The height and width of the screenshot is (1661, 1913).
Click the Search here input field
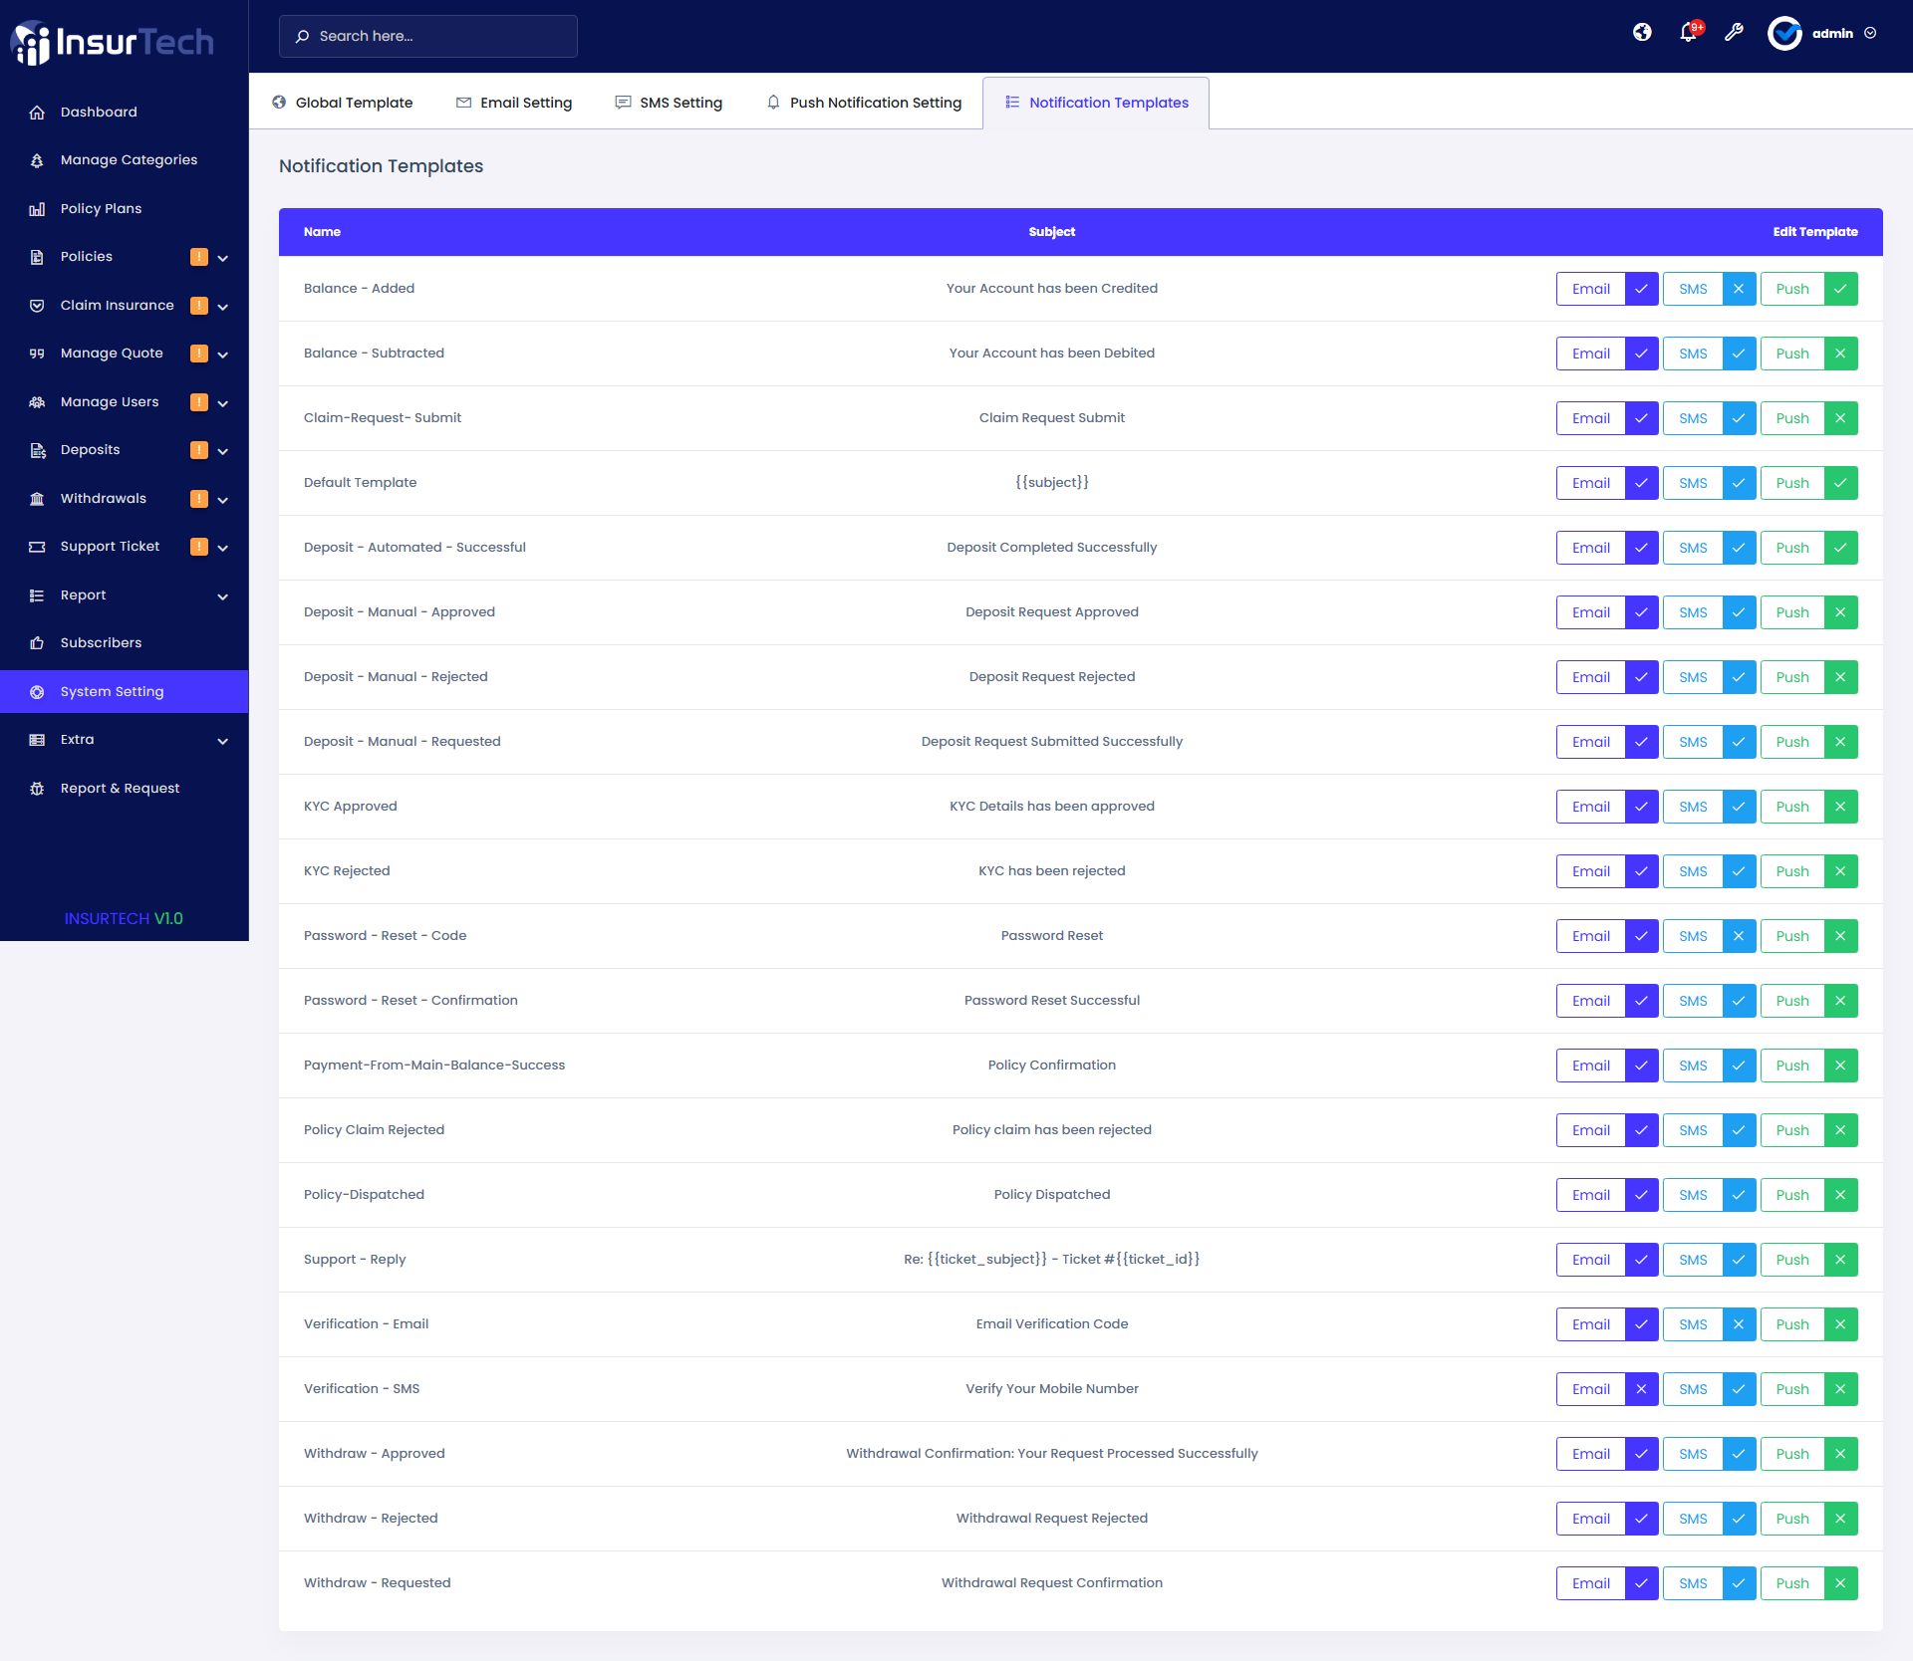click(428, 36)
